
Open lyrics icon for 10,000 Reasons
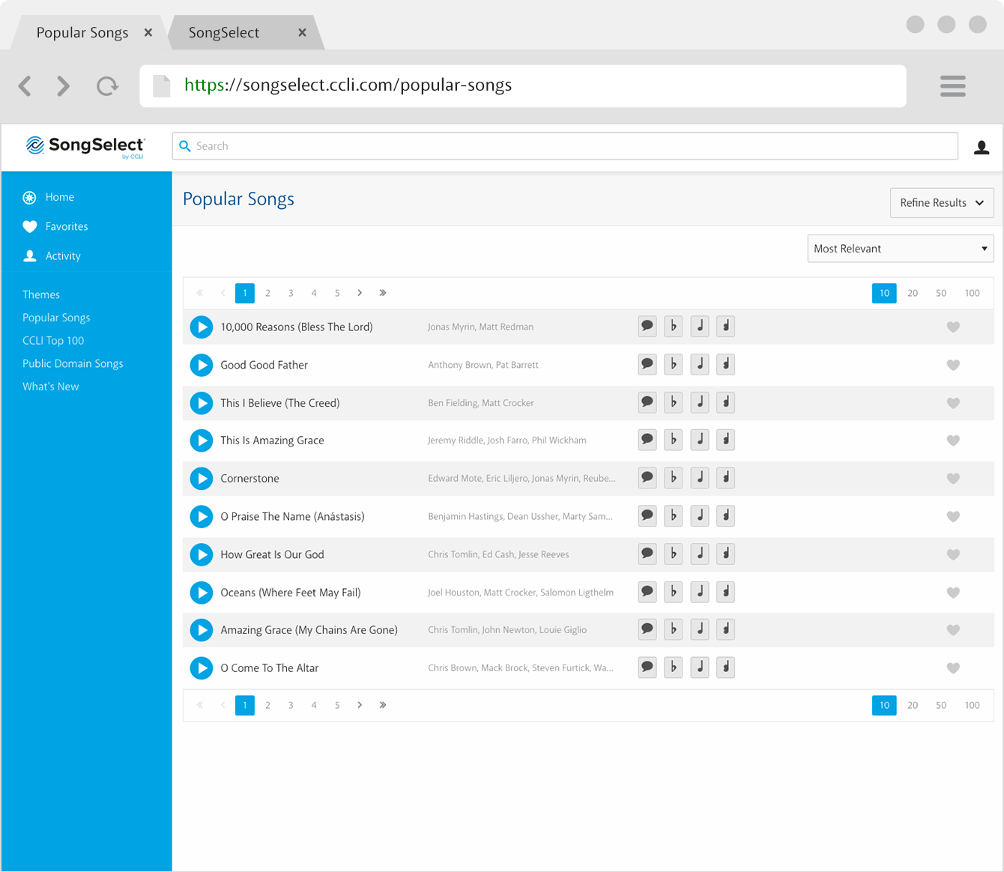tap(647, 327)
